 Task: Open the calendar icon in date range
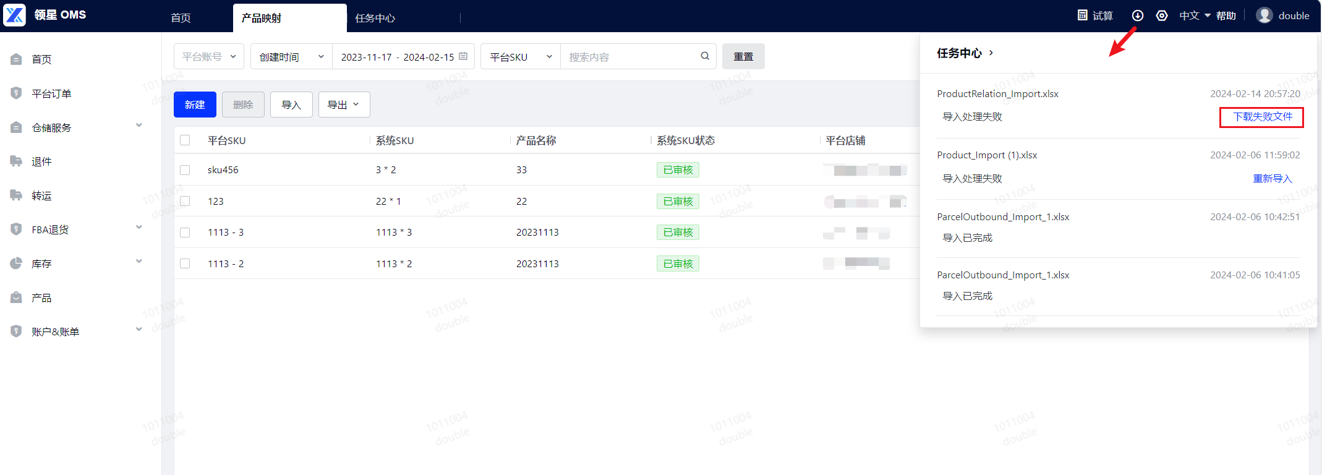463,56
